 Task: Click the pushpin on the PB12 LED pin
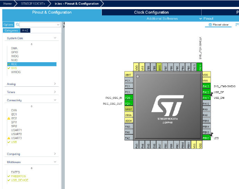[211, 134]
